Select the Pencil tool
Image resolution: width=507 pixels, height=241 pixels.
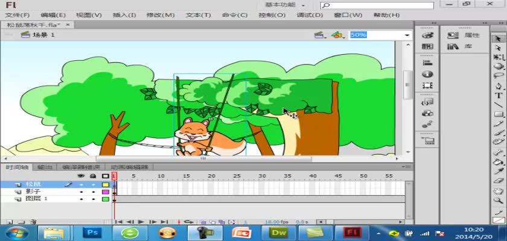(499, 124)
